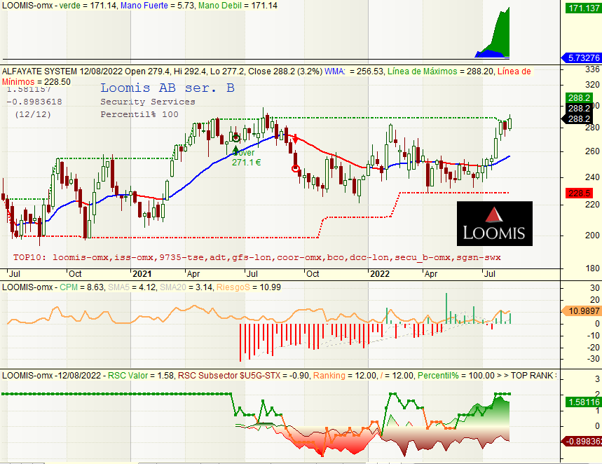The image size is (602, 464).
Task: Click the blue 5.73276 value label
Action: click(x=582, y=58)
